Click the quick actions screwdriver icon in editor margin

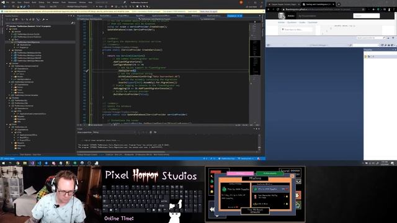pos(87,71)
